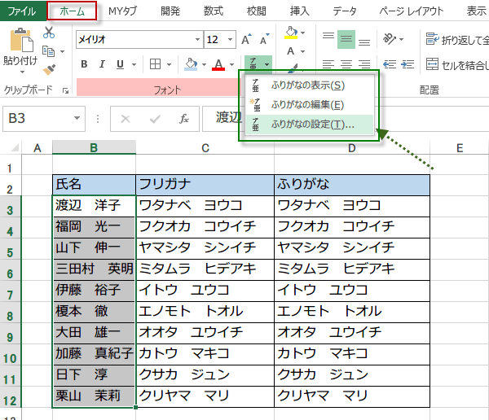Switch to the MYタブ tab
Image resolution: width=489 pixels, height=420 pixels.
[x=122, y=11]
